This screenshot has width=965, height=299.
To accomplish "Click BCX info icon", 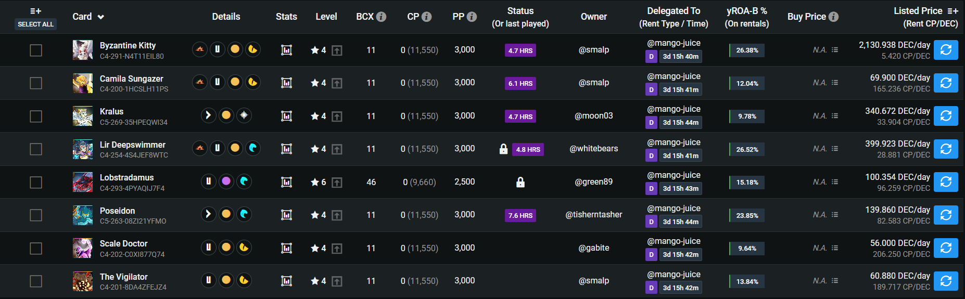I will [x=382, y=17].
